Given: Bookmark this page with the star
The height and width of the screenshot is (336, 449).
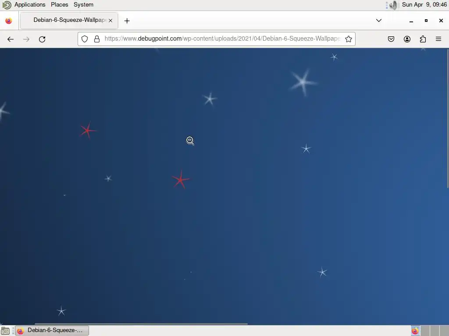Looking at the screenshot, I should pyautogui.click(x=349, y=39).
